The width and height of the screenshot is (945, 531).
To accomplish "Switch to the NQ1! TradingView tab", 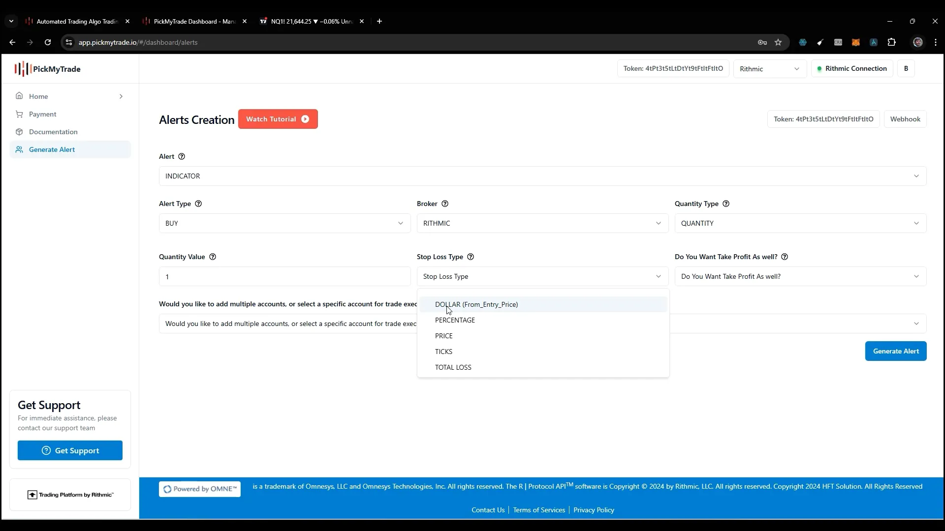I will click(x=312, y=21).
